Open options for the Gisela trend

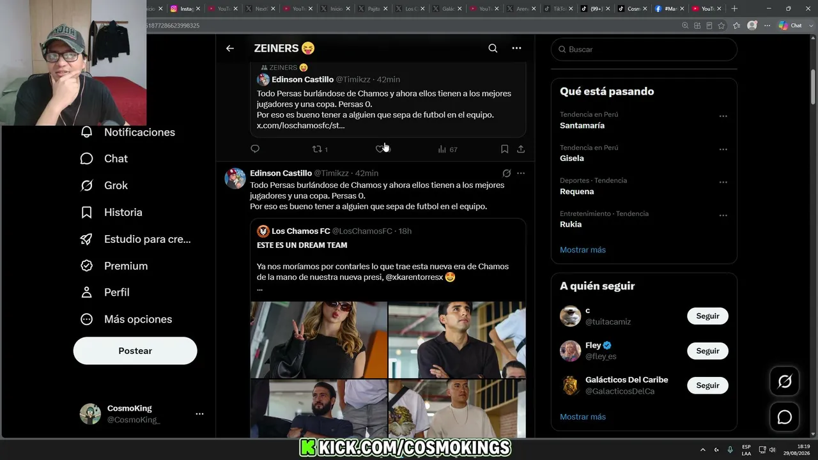[x=723, y=149]
